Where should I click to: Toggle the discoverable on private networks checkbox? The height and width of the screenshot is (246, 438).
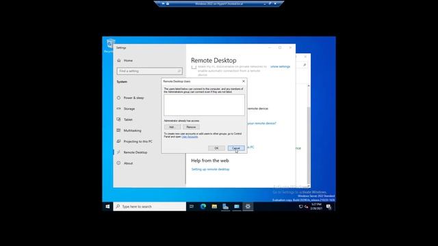tap(194, 67)
